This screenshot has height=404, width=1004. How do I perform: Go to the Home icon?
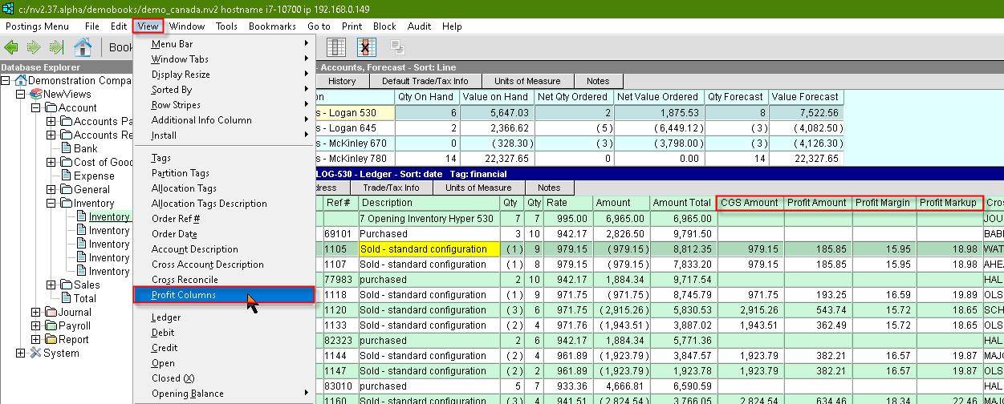(83, 47)
